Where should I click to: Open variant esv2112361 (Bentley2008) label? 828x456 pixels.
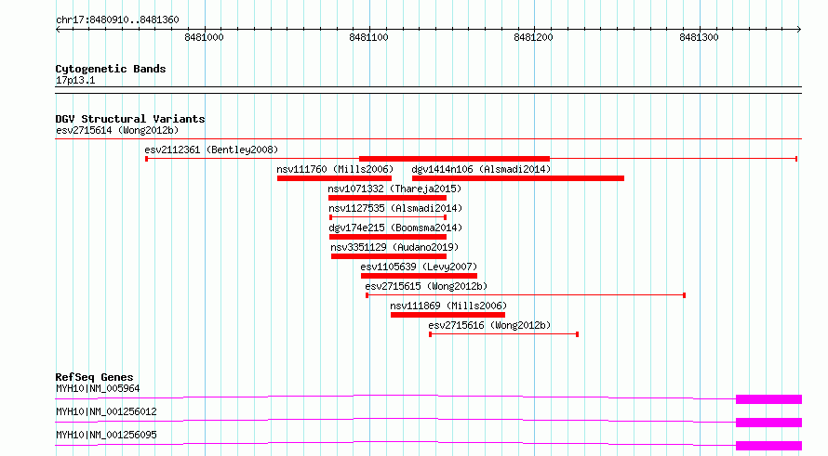coord(211,150)
